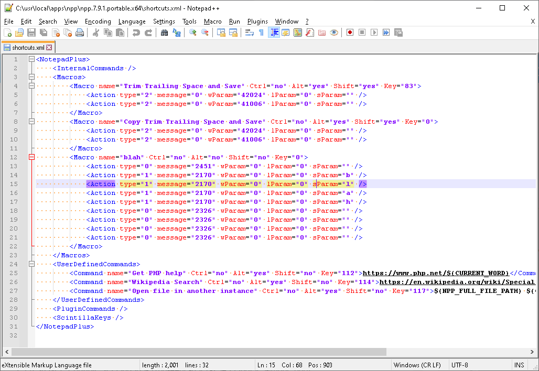Click the Find and Replace toolbar icon
Screen dimensions: 539x371
pos(177,32)
